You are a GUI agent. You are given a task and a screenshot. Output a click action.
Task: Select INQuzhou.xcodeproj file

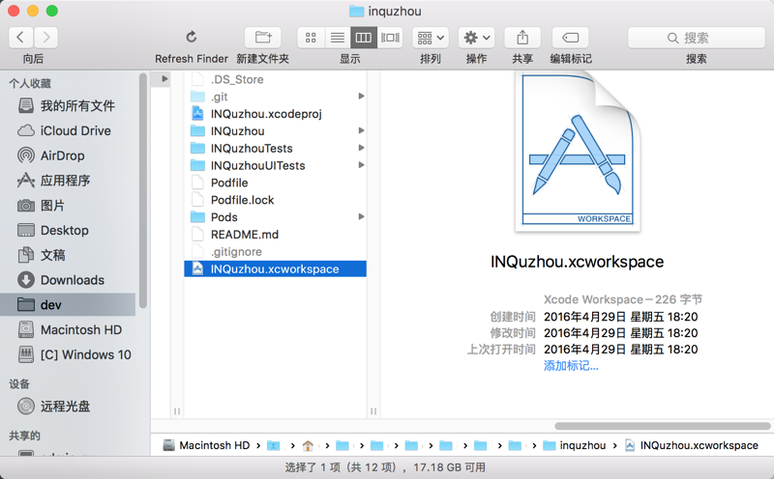[x=276, y=114]
